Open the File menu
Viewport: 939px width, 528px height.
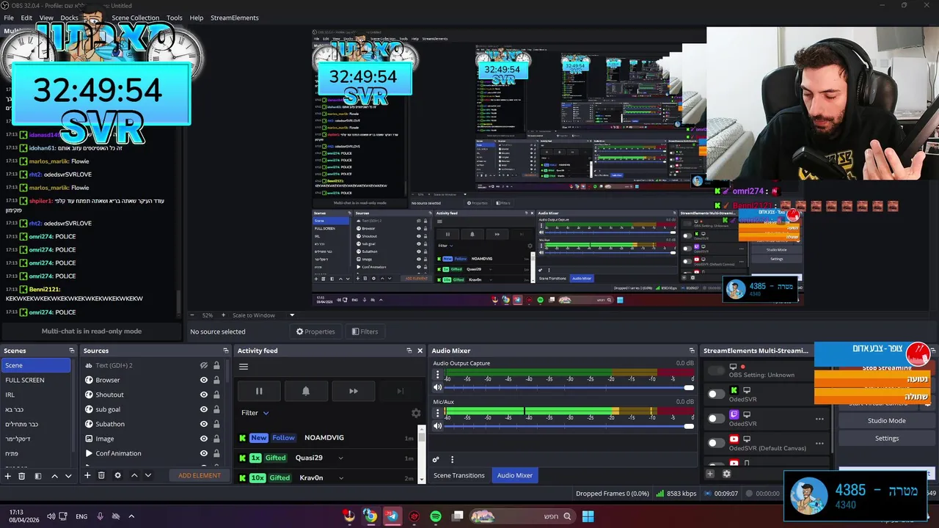click(x=9, y=18)
